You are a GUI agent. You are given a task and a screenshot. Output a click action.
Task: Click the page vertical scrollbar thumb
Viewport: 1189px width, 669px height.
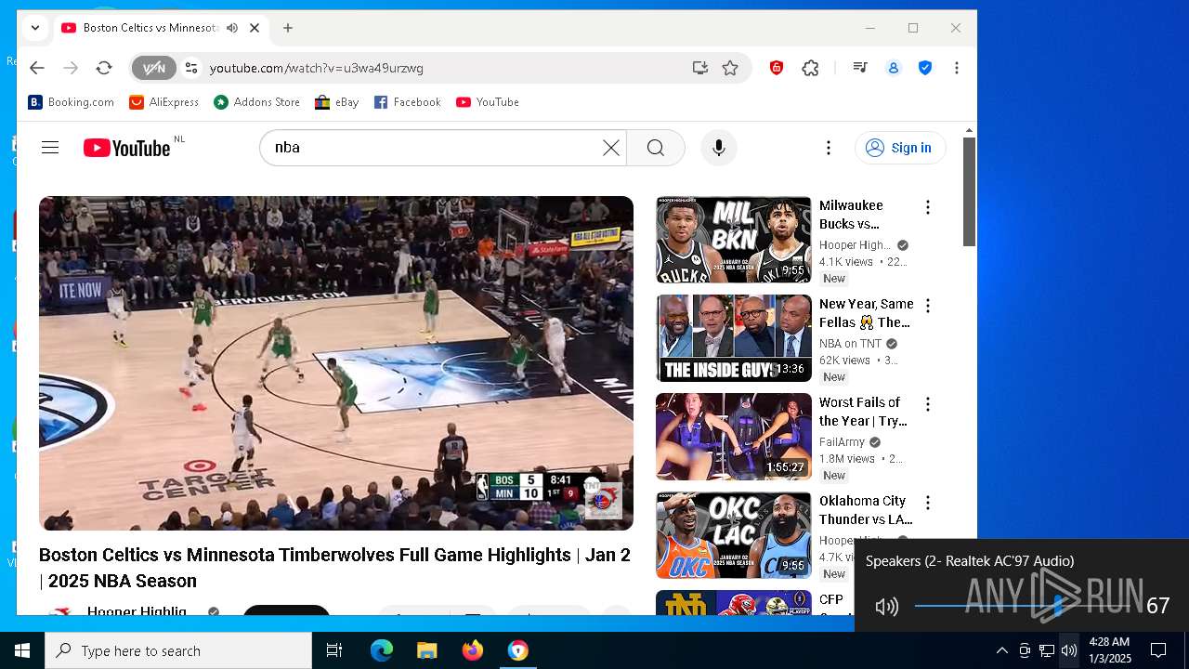pyautogui.click(x=969, y=192)
